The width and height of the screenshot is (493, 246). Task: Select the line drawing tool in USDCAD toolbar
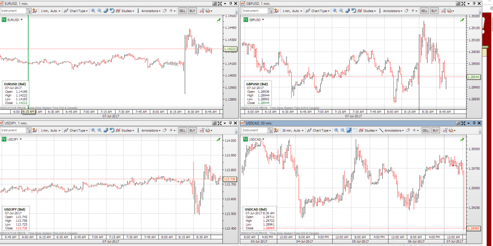(381, 130)
